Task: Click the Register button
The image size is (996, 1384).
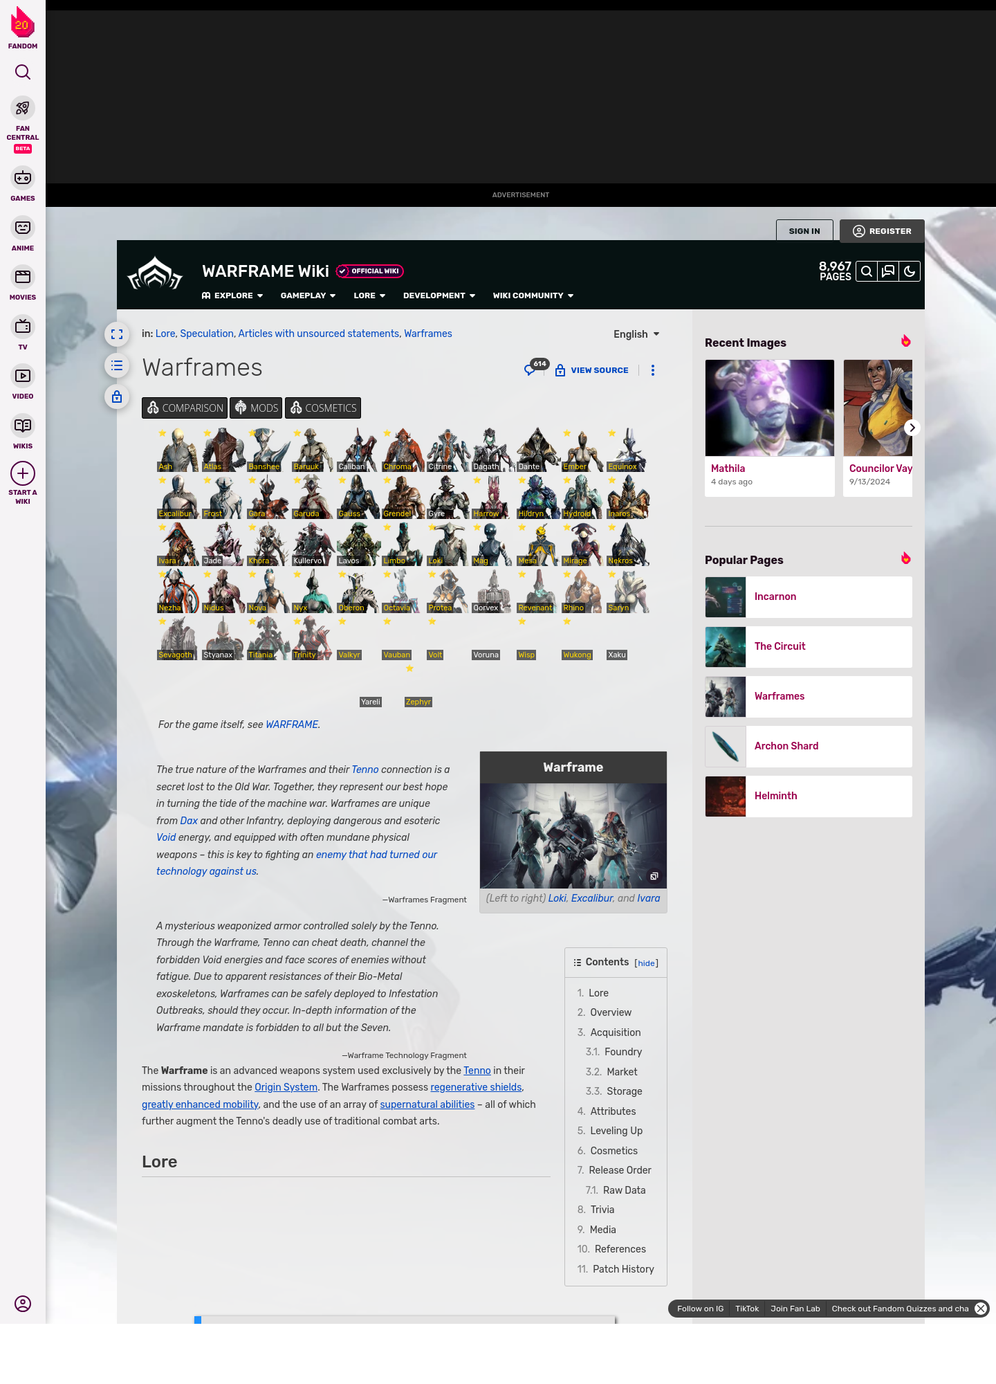Action: [882, 231]
